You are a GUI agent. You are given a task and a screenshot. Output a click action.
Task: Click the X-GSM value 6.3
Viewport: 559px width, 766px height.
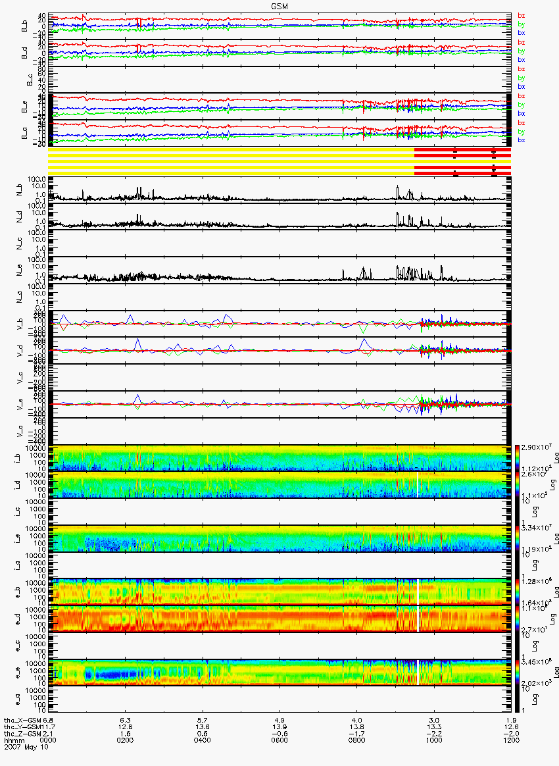click(x=125, y=721)
